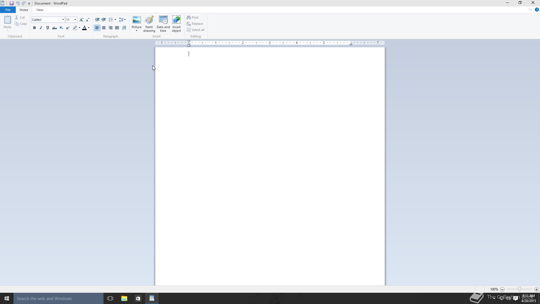
Task: Open the font family dropdown arrow
Action: point(63,20)
